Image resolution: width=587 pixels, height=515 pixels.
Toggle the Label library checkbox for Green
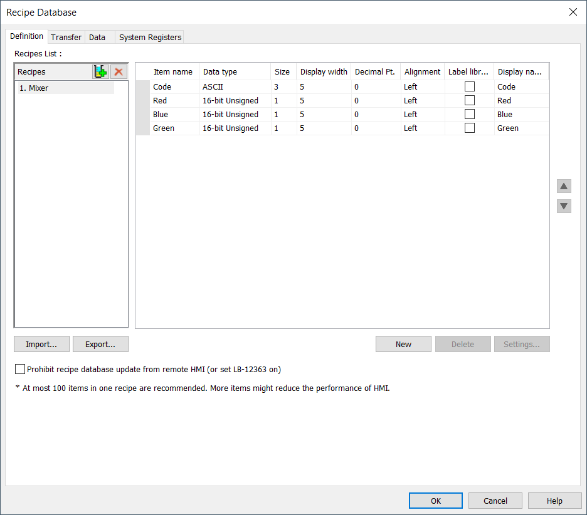[470, 128]
